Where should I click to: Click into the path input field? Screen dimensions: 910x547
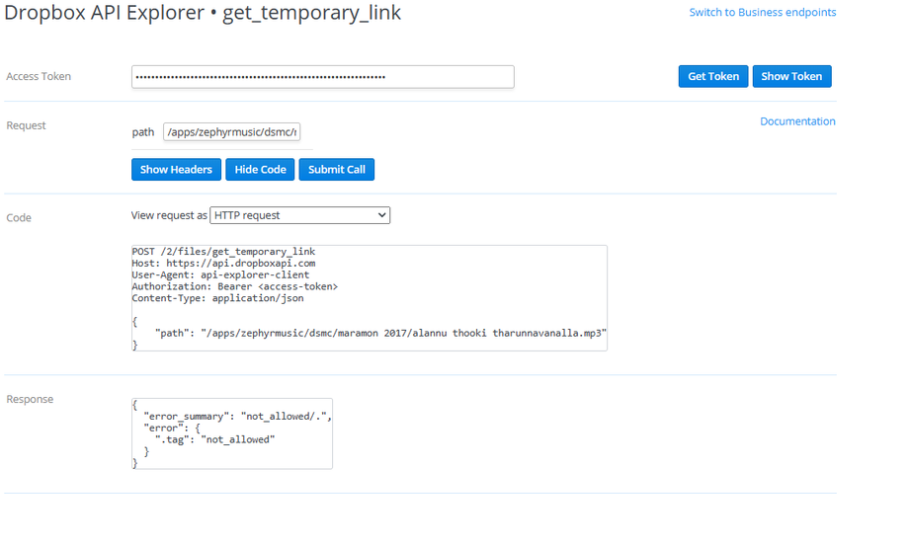(231, 132)
